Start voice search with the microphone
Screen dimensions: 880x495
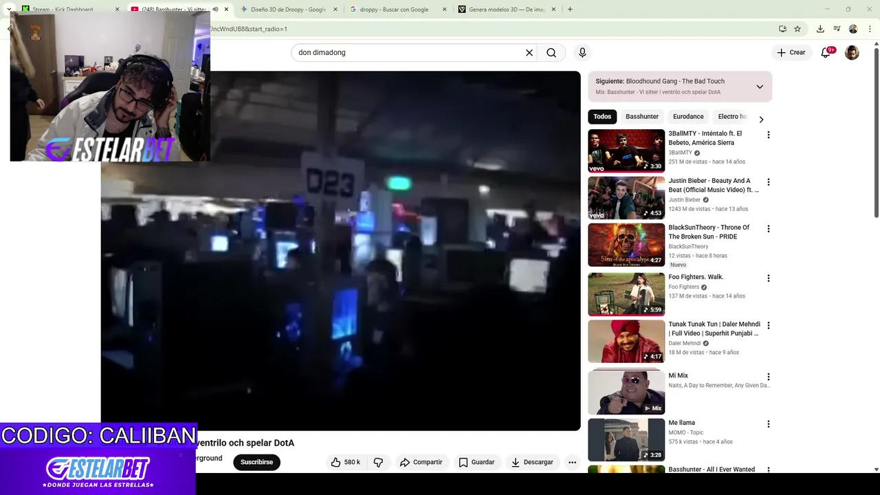(582, 53)
